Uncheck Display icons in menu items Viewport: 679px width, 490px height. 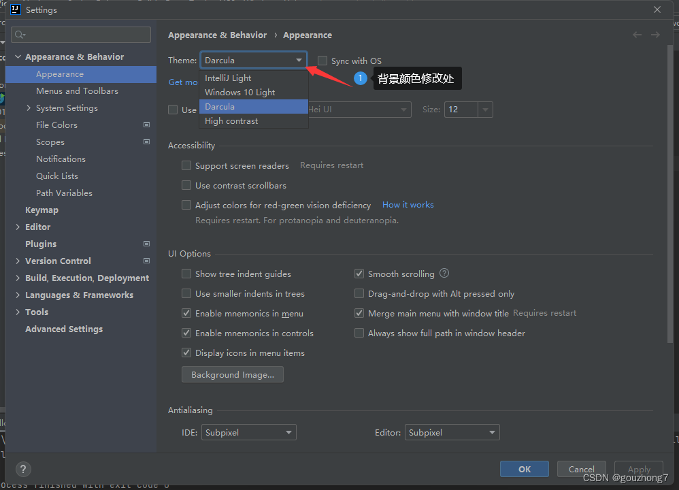tap(186, 353)
